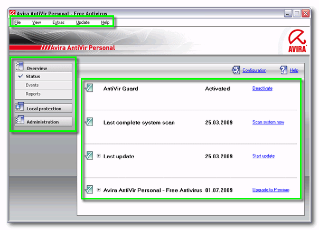Click the Last update label
The image size is (319, 230).
point(119,157)
